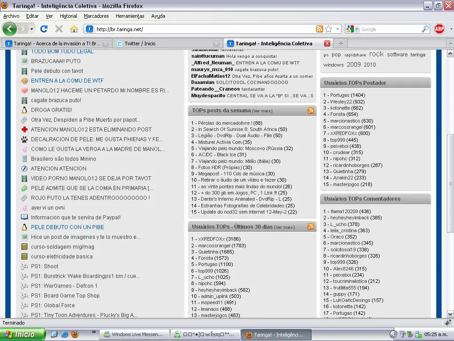Click the penguin icon beside DROGA GRATIS!
The height and width of the screenshot is (341, 454).
[x=25, y=110]
